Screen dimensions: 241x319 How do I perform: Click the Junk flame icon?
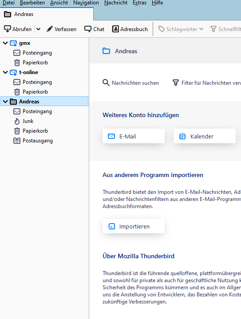pyautogui.click(x=17, y=121)
